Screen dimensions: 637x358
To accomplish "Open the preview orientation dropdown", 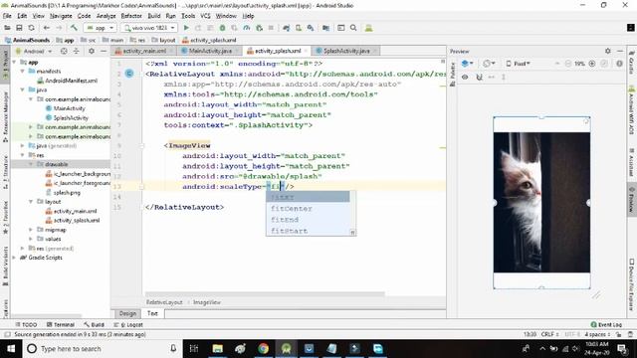I will (x=489, y=64).
